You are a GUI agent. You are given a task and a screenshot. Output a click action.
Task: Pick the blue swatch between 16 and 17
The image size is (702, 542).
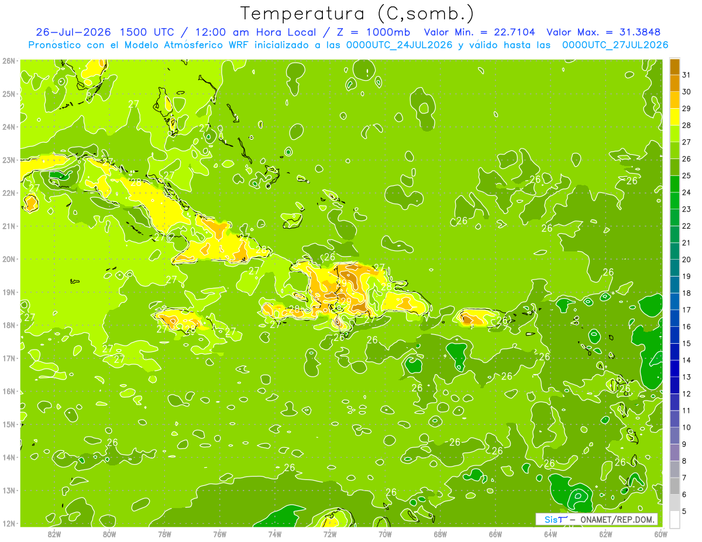coord(675,318)
